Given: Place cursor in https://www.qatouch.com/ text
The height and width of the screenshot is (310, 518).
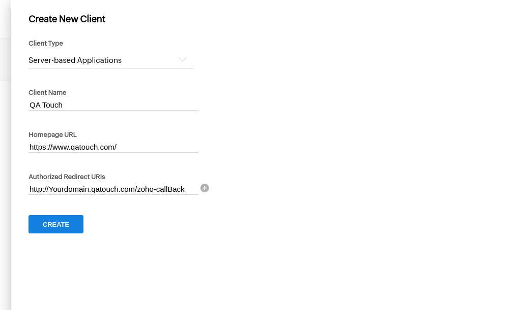Looking at the screenshot, I should [x=73, y=147].
